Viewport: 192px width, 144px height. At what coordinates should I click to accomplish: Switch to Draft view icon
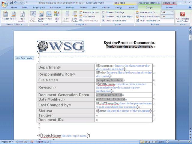(x=156, y=142)
